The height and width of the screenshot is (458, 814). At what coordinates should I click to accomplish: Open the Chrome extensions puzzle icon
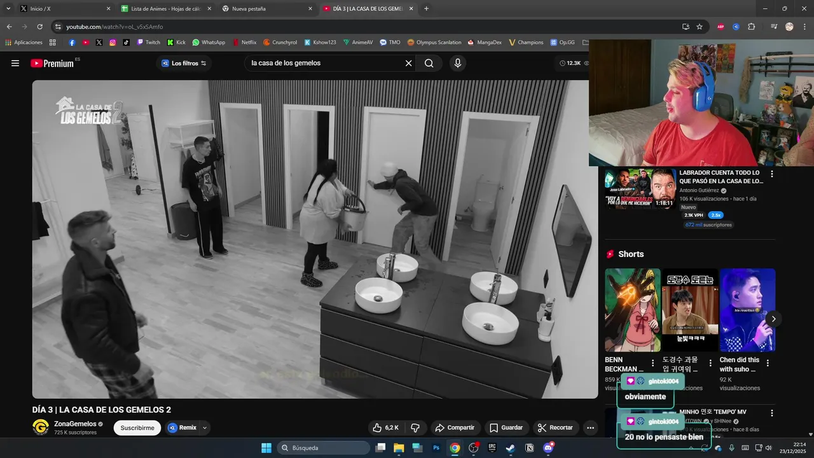point(752,27)
